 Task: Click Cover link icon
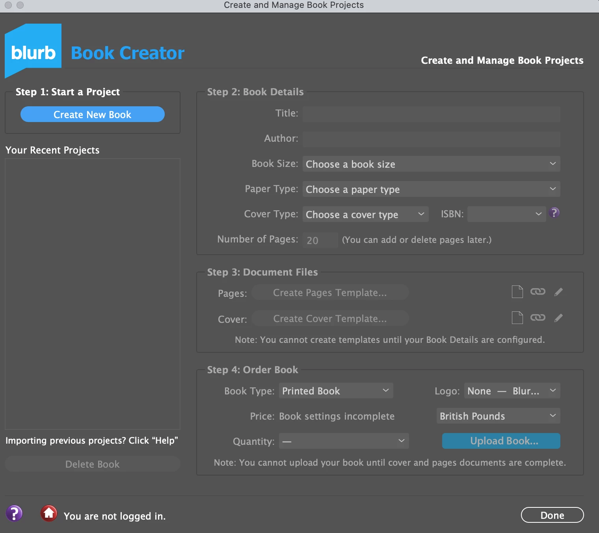(x=538, y=318)
